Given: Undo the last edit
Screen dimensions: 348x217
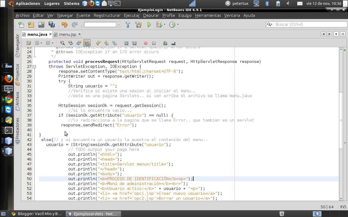Looking at the screenshot, I should click(64, 24).
